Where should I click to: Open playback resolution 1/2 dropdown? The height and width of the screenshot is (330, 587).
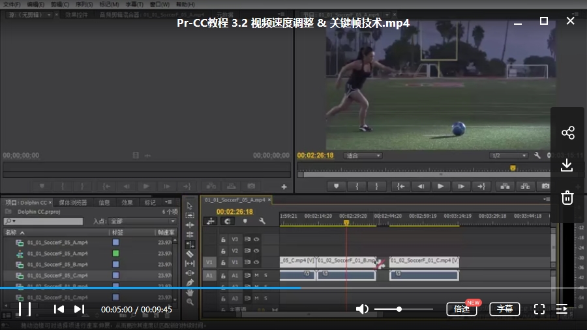[508, 156]
